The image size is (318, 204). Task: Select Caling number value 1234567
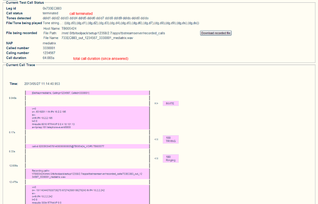tap(49, 53)
